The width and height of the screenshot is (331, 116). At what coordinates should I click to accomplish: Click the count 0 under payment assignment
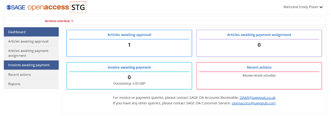(x=259, y=45)
